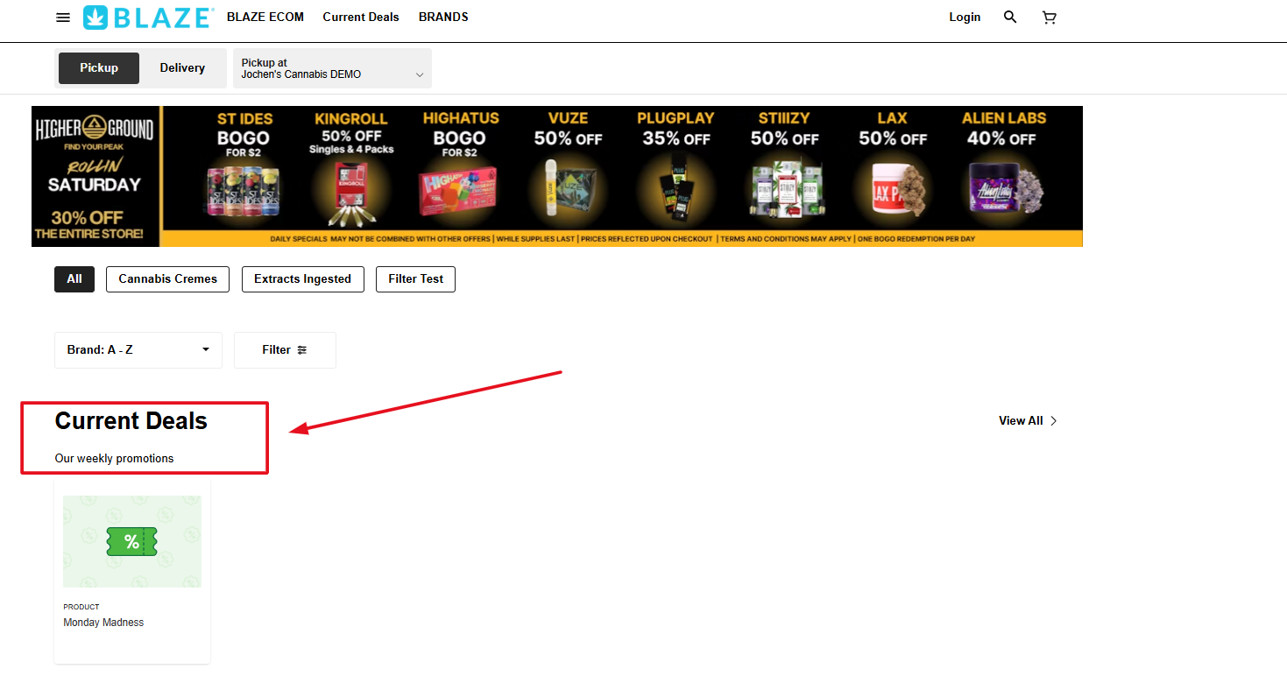Image resolution: width=1287 pixels, height=683 pixels.
Task: Click the LAX 50% OFF banner offer
Action: [x=893, y=168]
